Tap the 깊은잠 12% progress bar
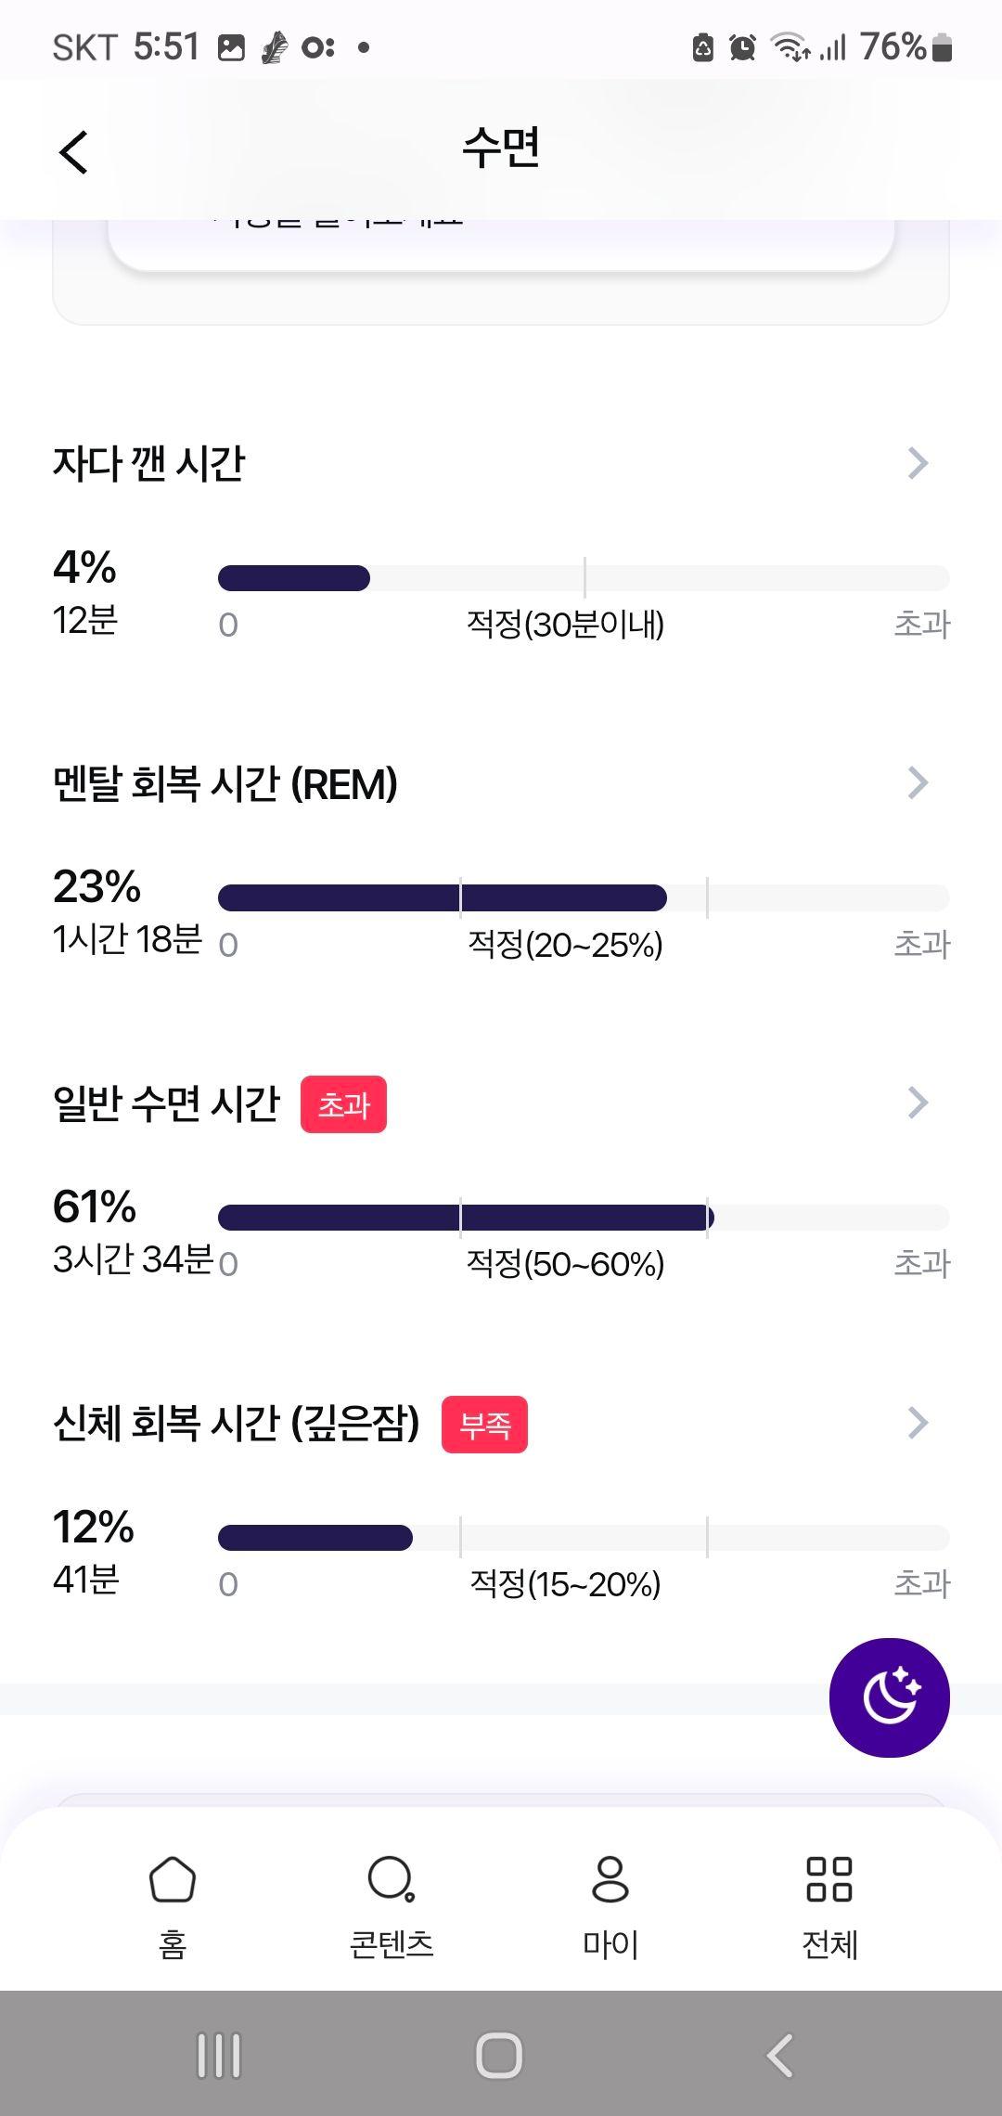This screenshot has width=1002, height=2116. 583,1538
